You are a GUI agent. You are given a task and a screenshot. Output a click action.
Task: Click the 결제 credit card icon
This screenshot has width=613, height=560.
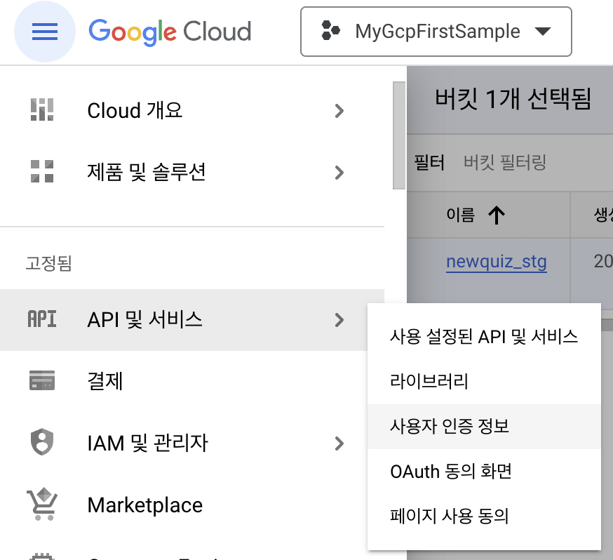pyautogui.click(x=42, y=380)
